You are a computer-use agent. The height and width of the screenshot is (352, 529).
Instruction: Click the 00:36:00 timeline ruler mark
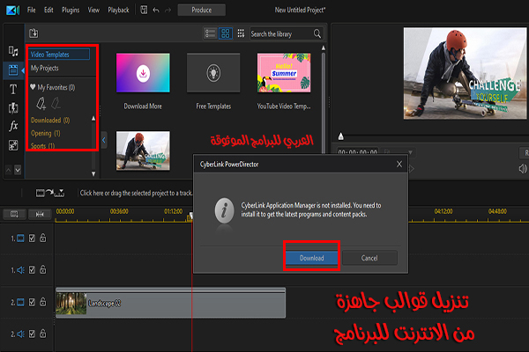click(x=119, y=211)
